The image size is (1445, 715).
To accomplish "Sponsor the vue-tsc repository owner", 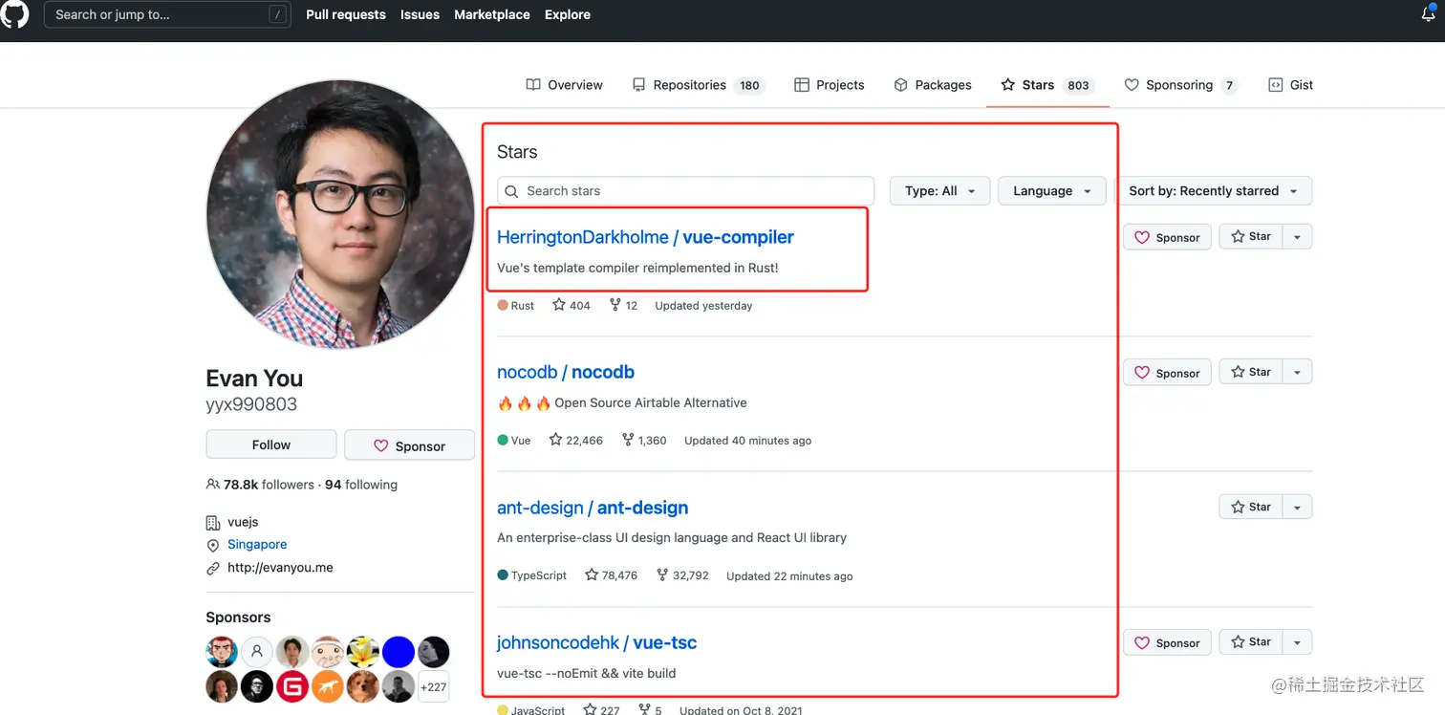I will 1168,642.
